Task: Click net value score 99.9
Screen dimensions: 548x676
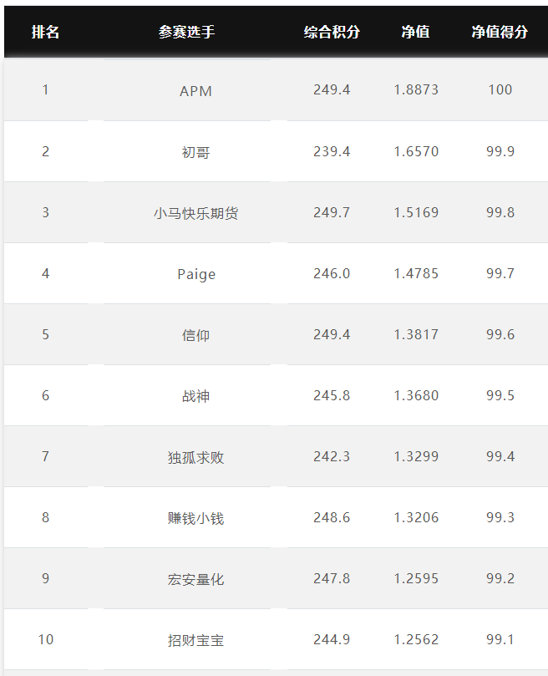Action: pos(500,151)
